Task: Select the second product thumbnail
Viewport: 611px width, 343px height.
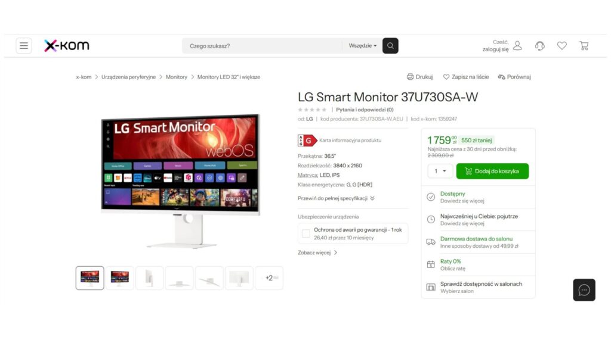Action: pos(119,278)
